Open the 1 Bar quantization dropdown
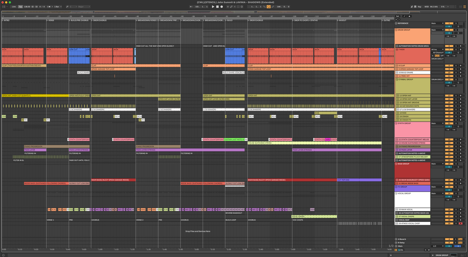 tap(57, 7)
